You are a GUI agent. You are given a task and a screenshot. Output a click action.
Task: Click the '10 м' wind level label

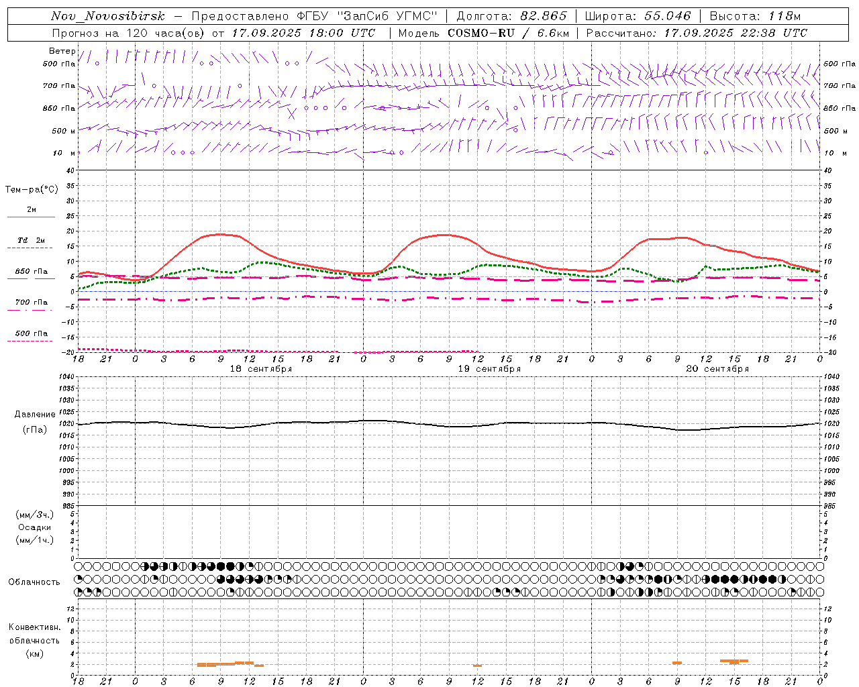[x=64, y=153]
